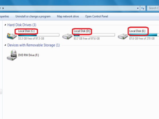Open the address bar history dropdown arrow
The height and width of the screenshot is (119, 159).
pos(138,8)
